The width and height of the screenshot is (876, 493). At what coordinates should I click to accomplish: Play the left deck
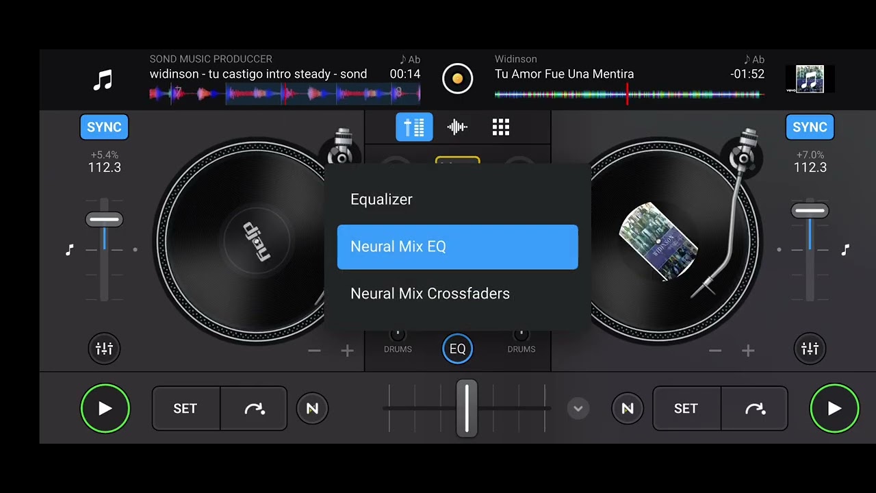105,409
